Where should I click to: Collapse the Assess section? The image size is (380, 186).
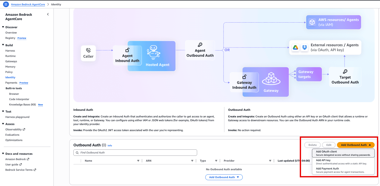[3, 124]
